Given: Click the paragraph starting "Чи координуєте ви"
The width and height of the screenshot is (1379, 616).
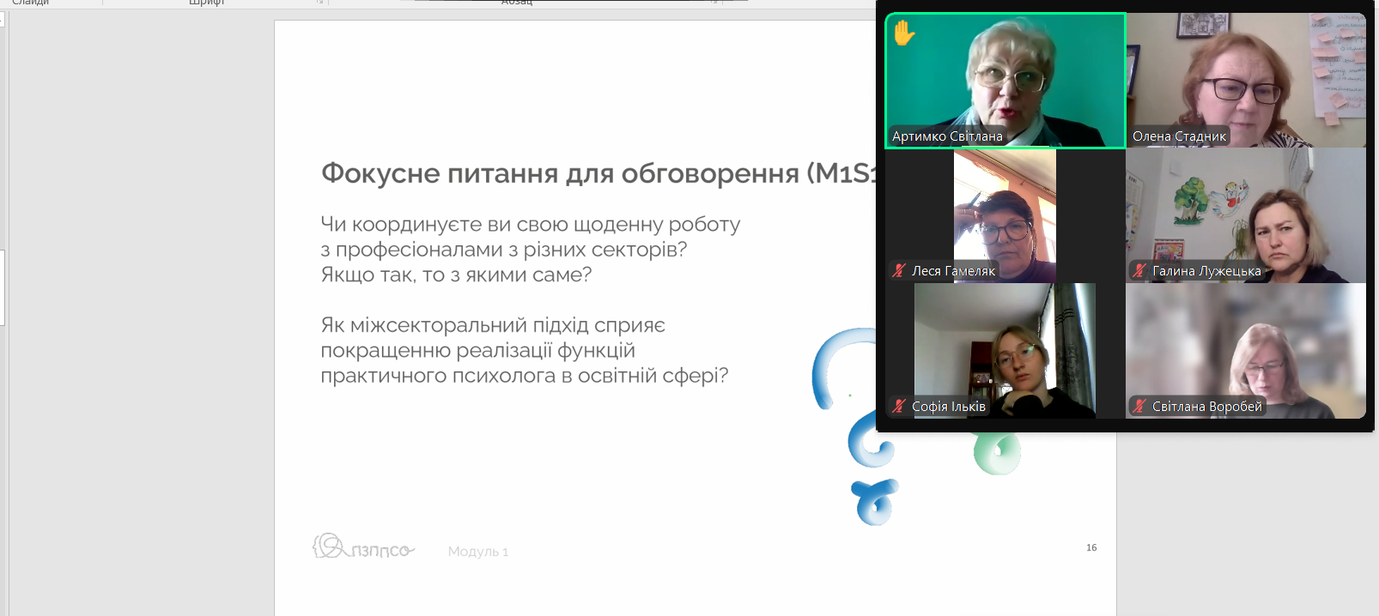Looking at the screenshot, I should click(x=530, y=249).
